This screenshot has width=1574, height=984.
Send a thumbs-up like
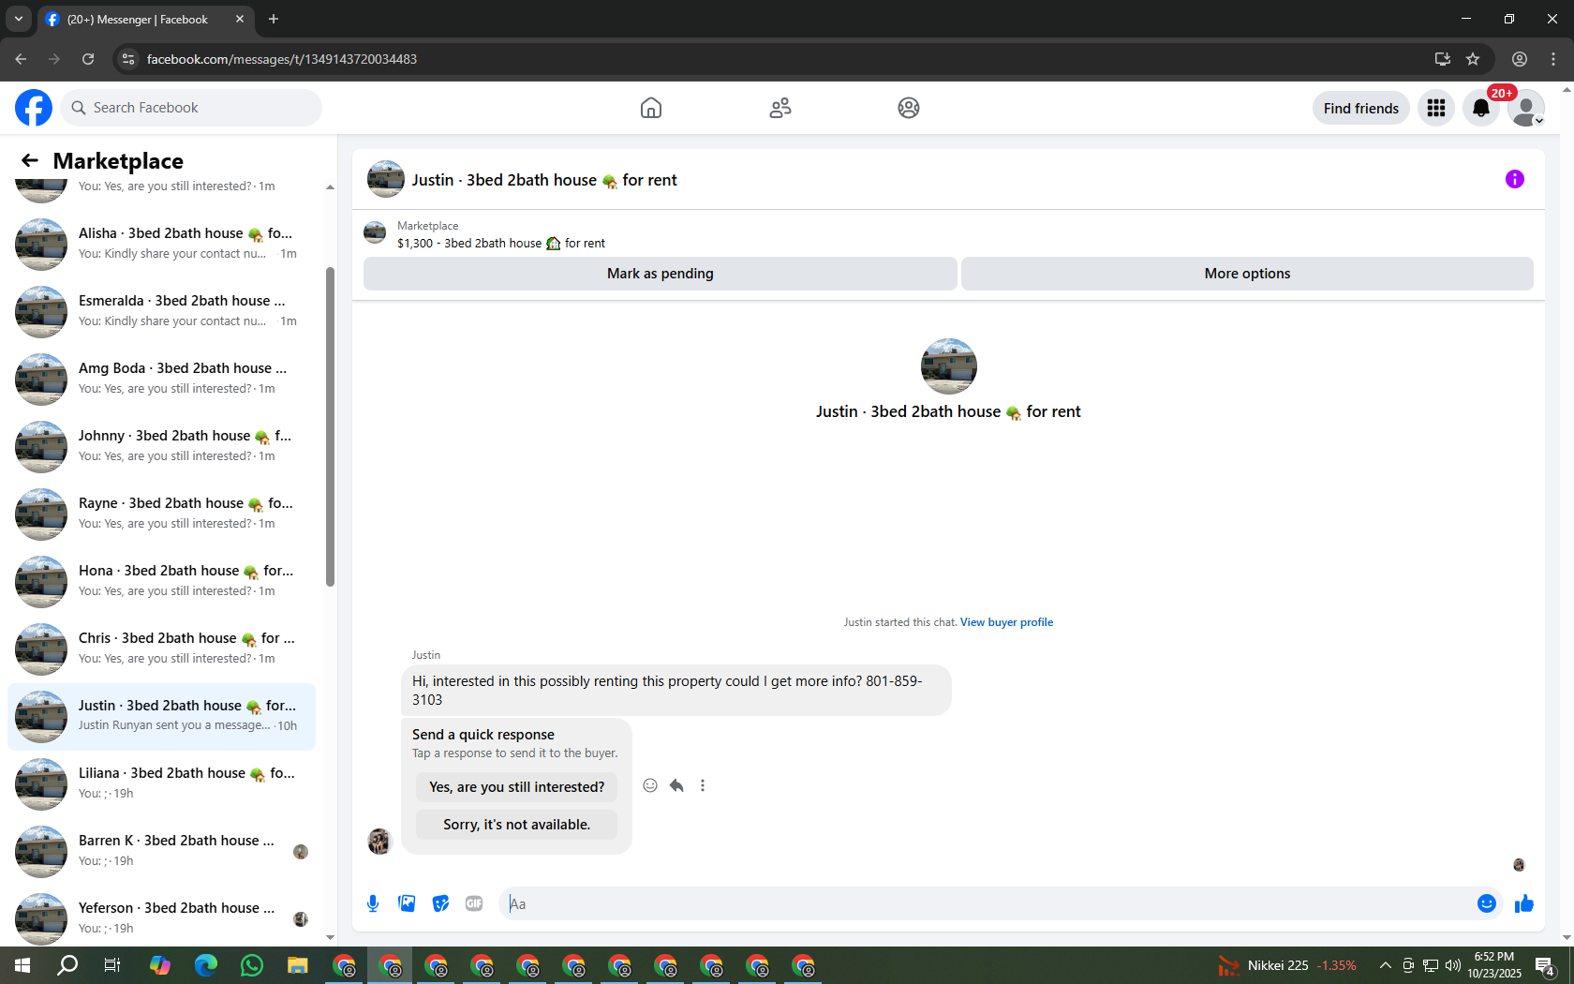(1524, 903)
